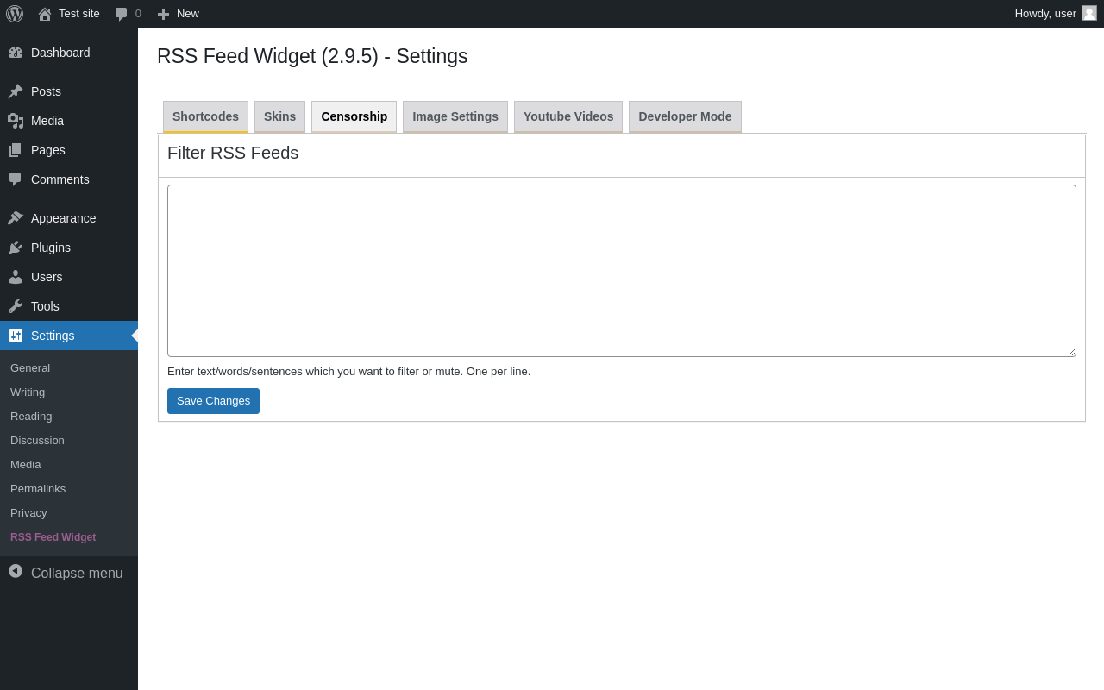Viewport: 1104px width, 690px height.
Task: Open the Users menu label
Action: 47,277
